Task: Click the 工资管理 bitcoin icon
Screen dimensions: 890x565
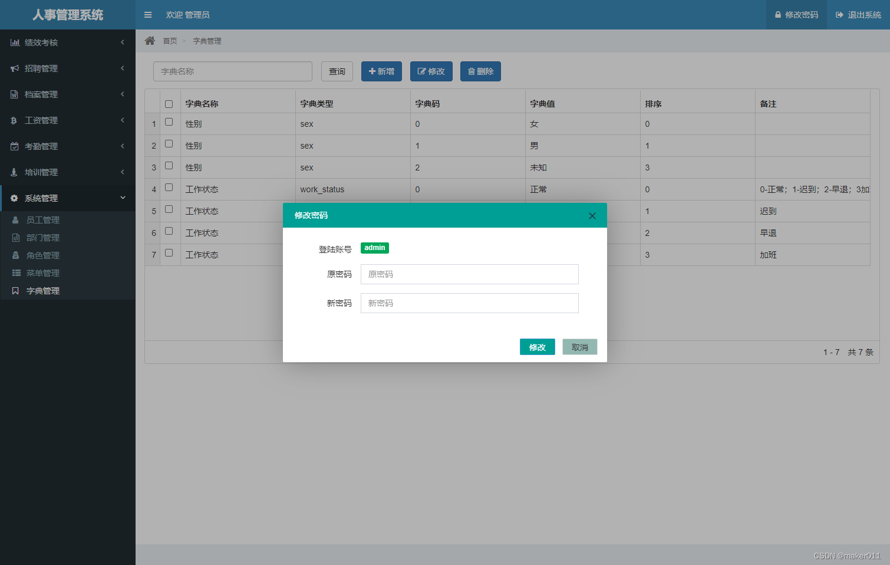Action: (x=14, y=120)
